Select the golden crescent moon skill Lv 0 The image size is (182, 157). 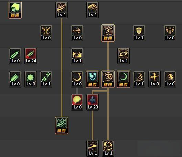pos(77,79)
